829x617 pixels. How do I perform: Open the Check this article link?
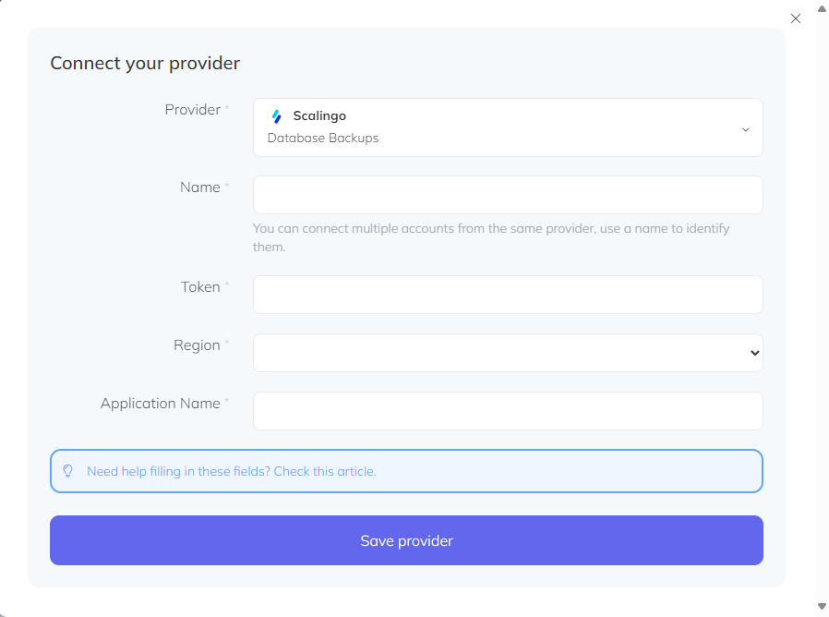point(324,471)
